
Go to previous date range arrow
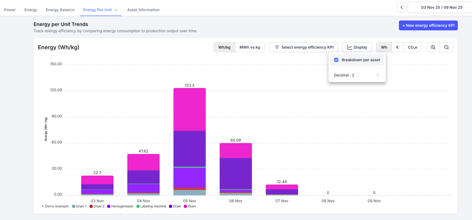point(402,7)
